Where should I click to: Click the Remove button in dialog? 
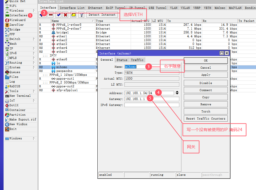pos(206,104)
